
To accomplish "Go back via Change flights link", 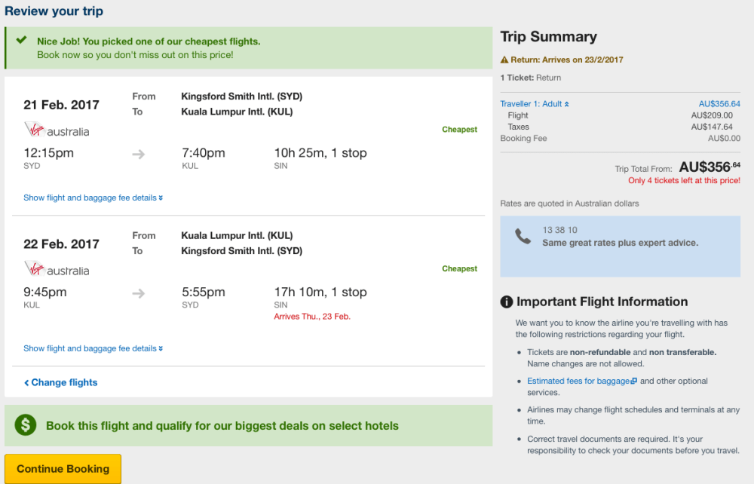I will (60, 383).
